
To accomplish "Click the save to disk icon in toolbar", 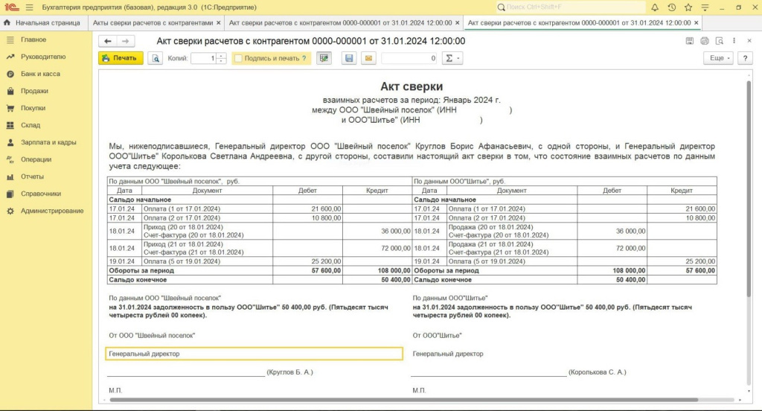I will [348, 58].
